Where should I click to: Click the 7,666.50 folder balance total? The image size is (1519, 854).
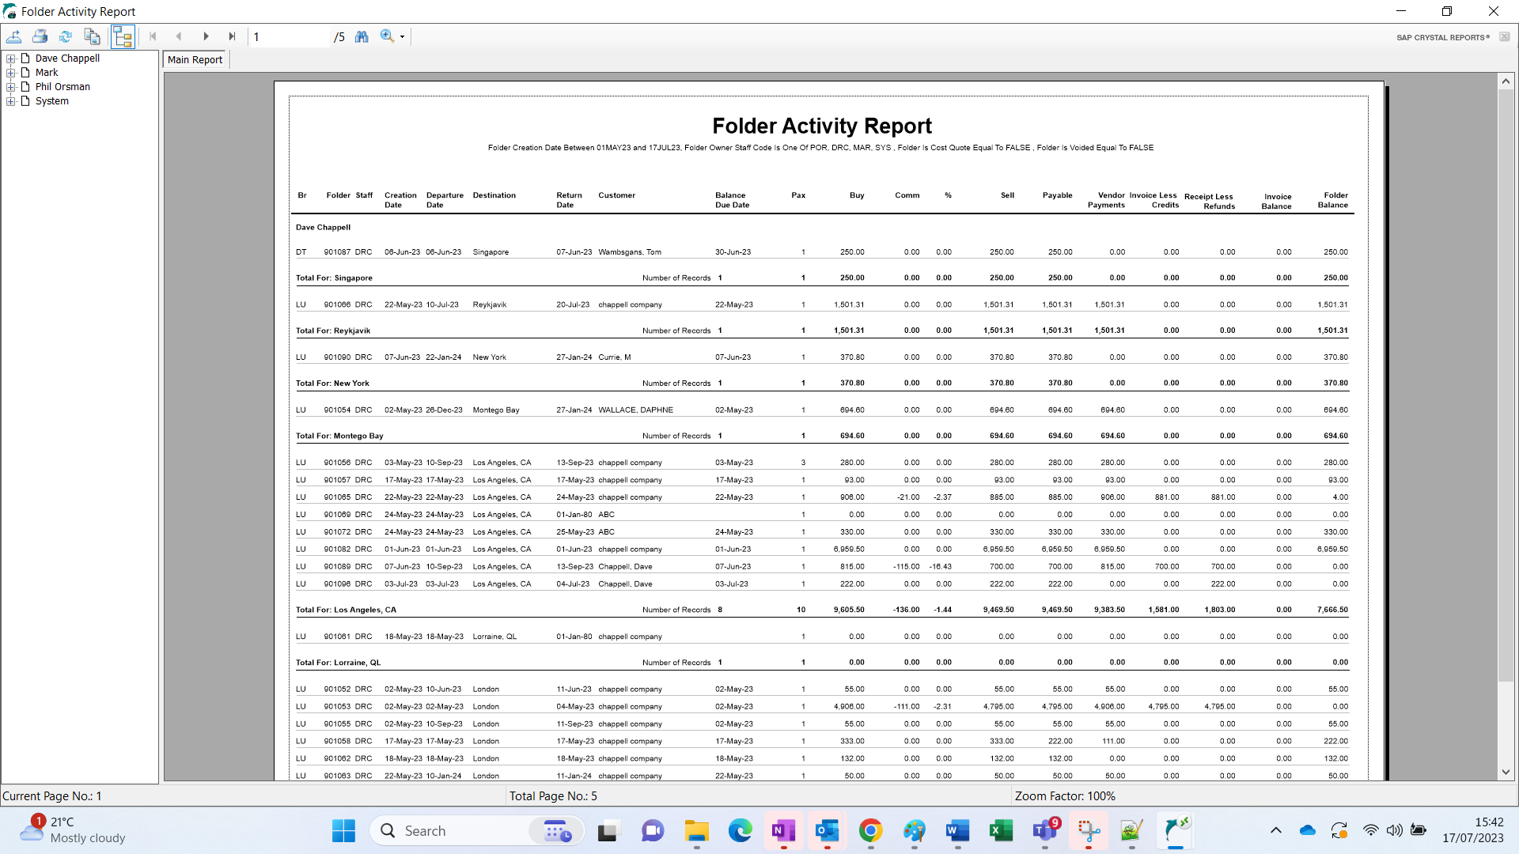[x=1333, y=610]
